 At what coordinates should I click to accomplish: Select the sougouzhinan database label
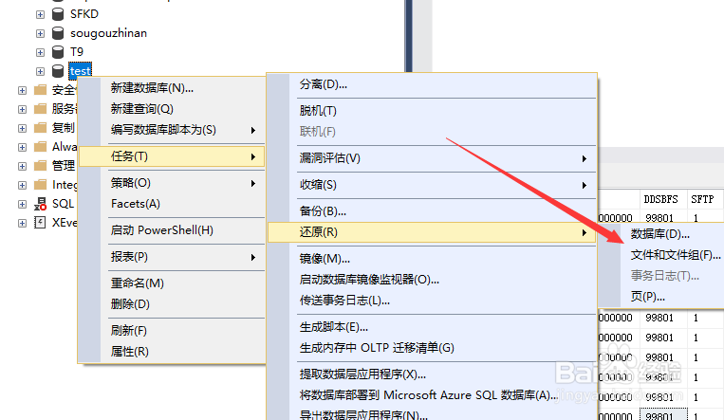(108, 33)
